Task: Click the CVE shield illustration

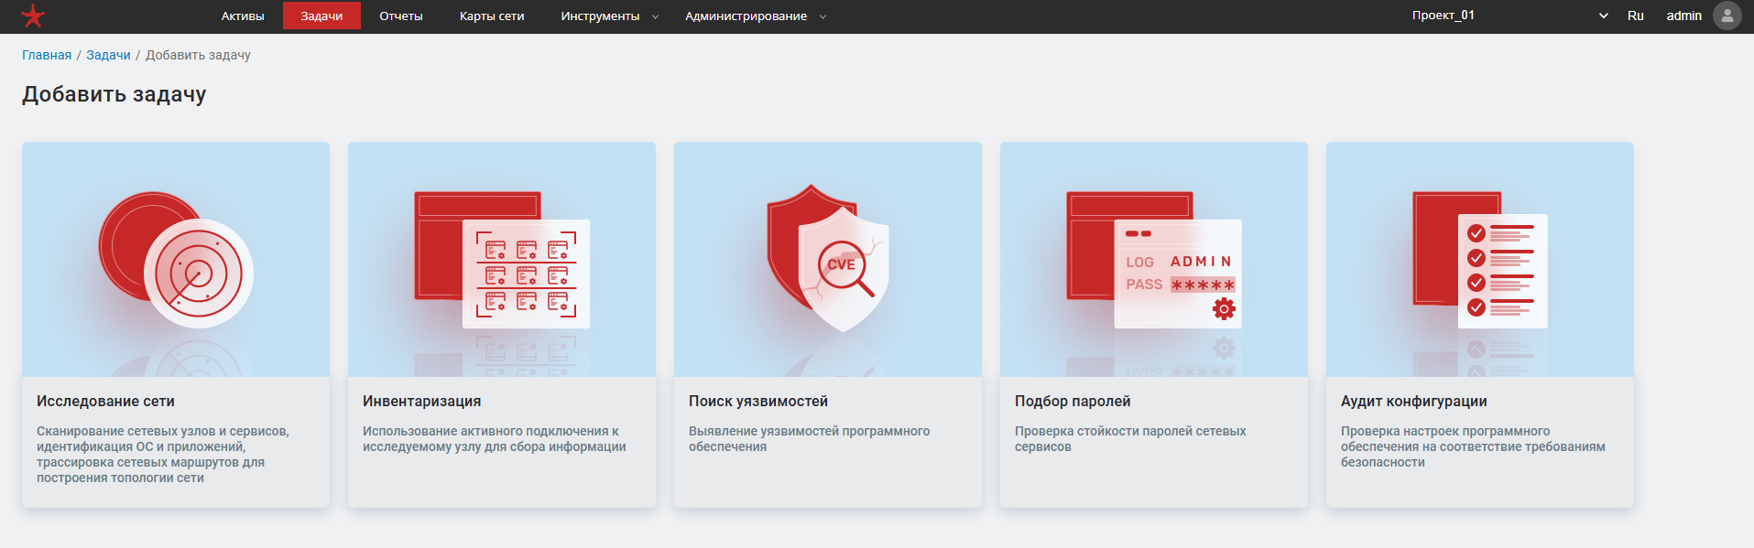Action: [828, 260]
